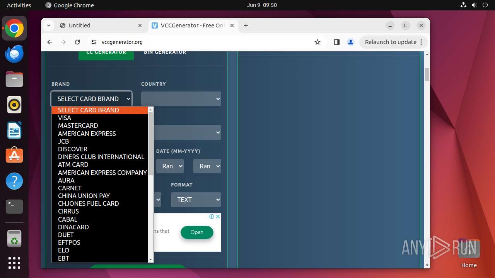
Task: Choose CIRRUS from brand list
Action: [x=100, y=211]
